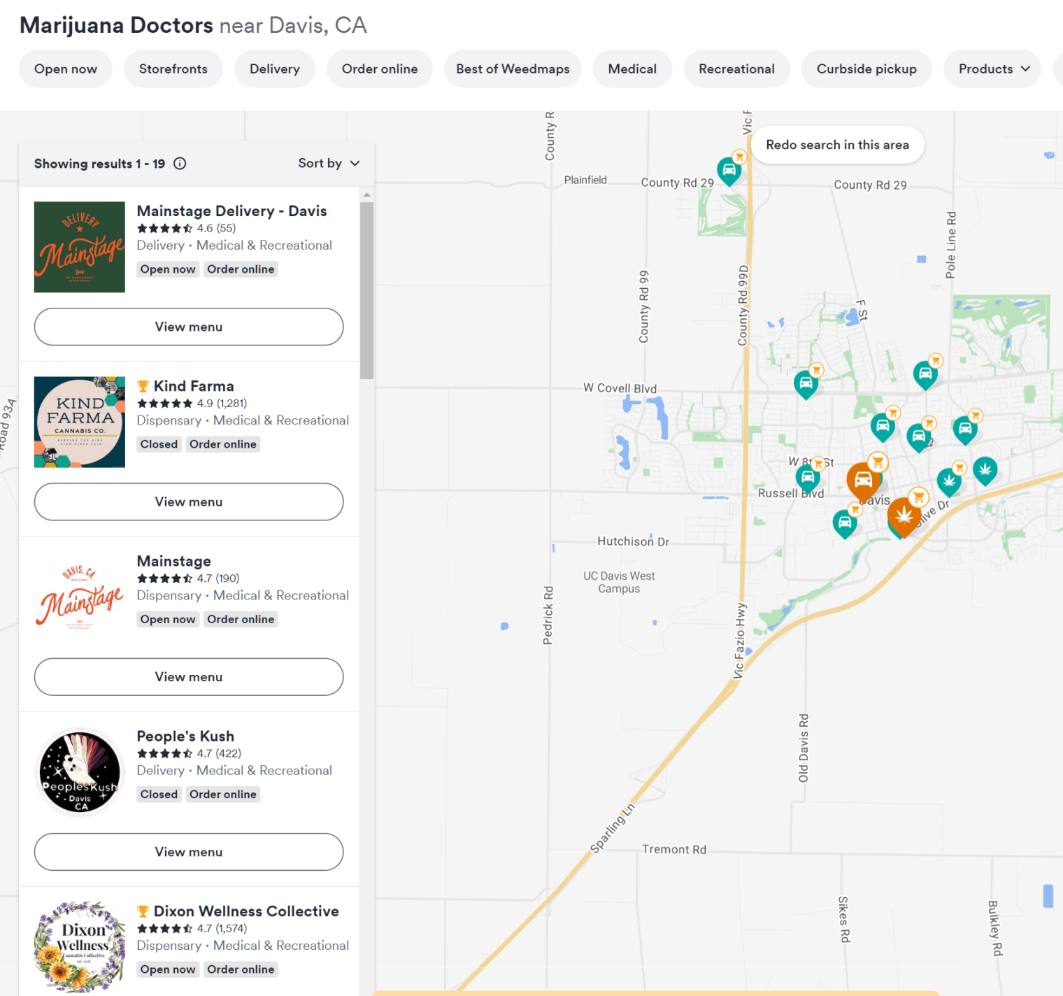The height and width of the screenshot is (996, 1063).
Task: Open the Mainstage listing title
Action: point(174,561)
